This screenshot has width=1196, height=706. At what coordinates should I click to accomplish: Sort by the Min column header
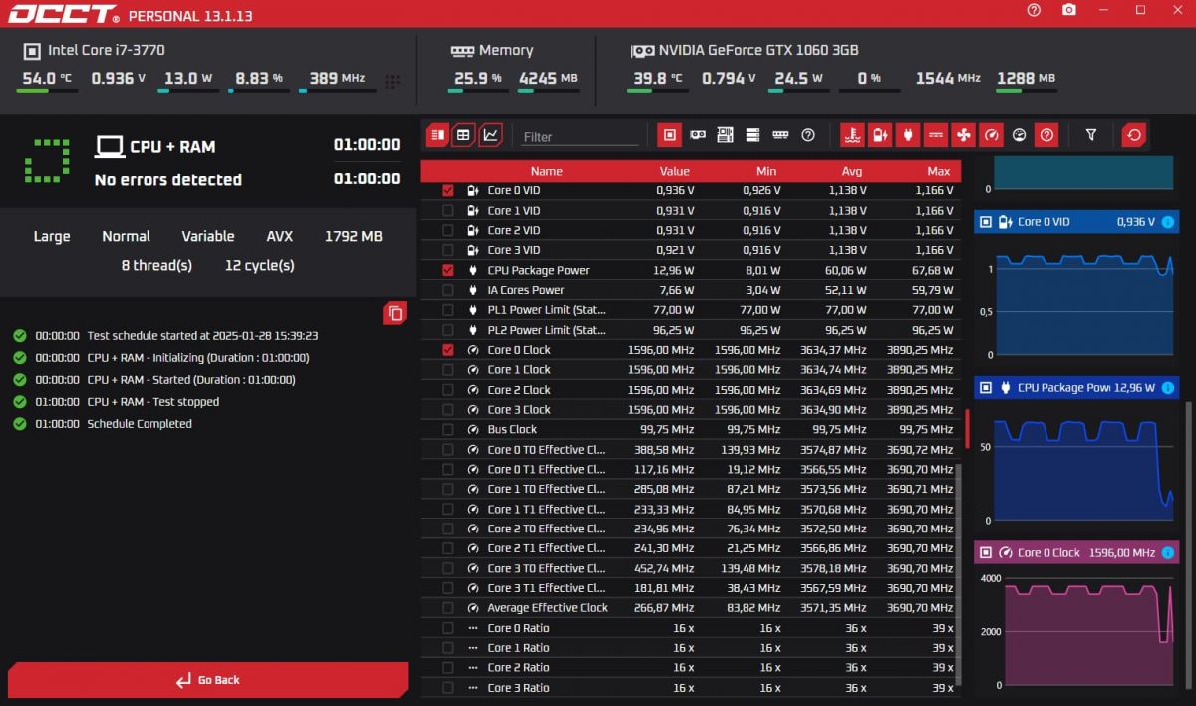[766, 171]
